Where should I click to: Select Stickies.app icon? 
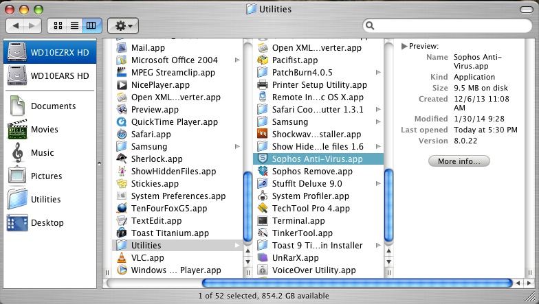pos(122,184)
